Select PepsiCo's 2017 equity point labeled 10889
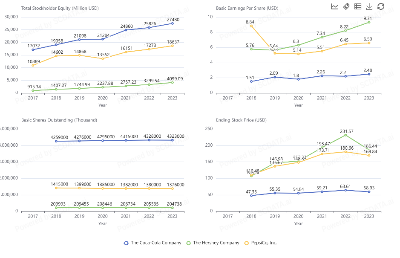This screenshot has width=400, height=258. [33, 65]
